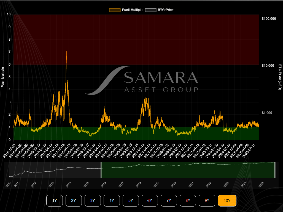Set the range to 8Y
The image size is (283, 212).
[x=188, y=200]
